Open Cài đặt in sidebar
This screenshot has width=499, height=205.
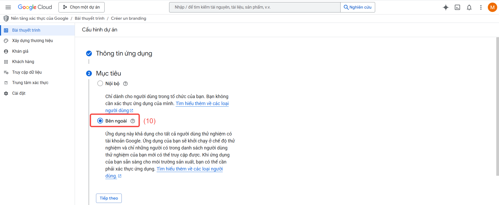click(x=37, y=93)
